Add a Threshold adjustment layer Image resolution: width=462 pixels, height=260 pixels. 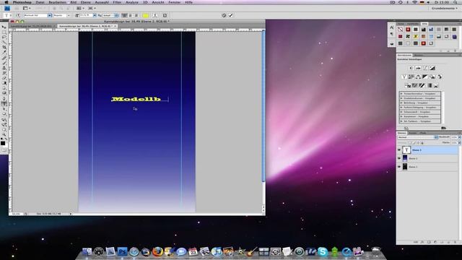[422, 85]
